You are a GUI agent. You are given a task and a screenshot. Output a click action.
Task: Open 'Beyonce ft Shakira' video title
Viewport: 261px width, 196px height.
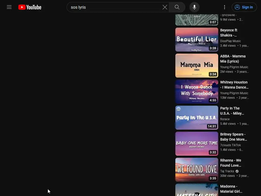tap(229, 33)
